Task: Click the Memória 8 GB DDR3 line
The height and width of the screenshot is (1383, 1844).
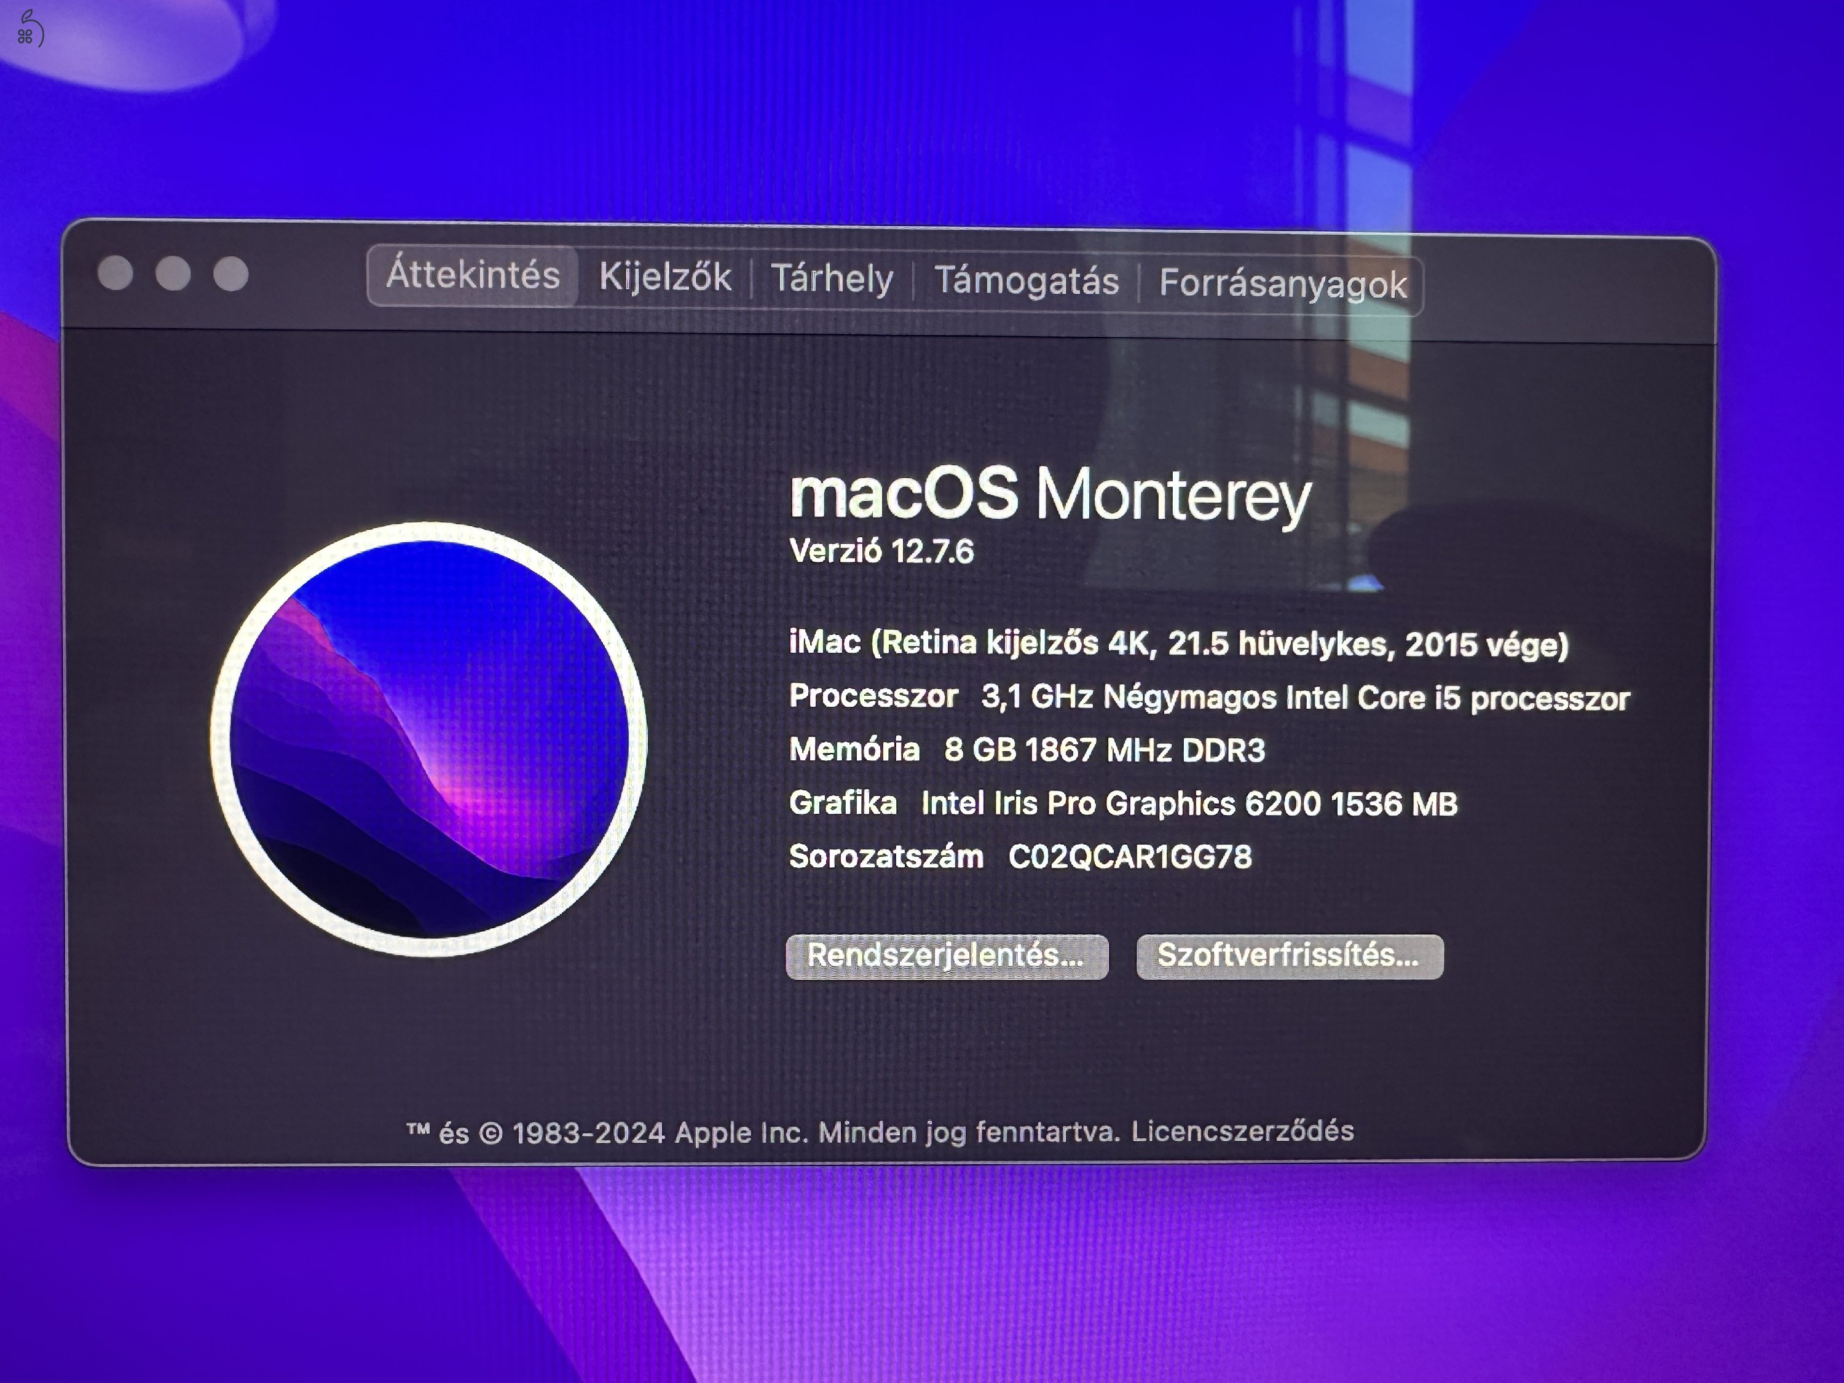Action: [1026, 751]
